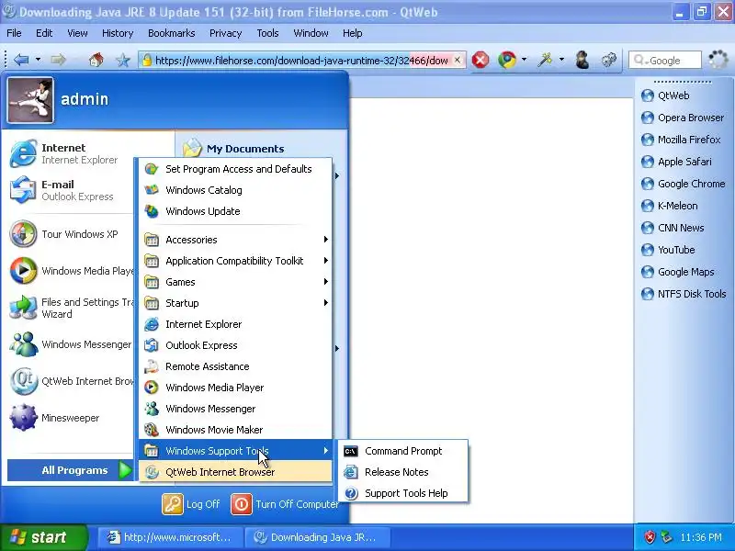Screen dimensions: 735x551
Task: Open Windows Movie Maker in programs list
Action: pos(235,430)
